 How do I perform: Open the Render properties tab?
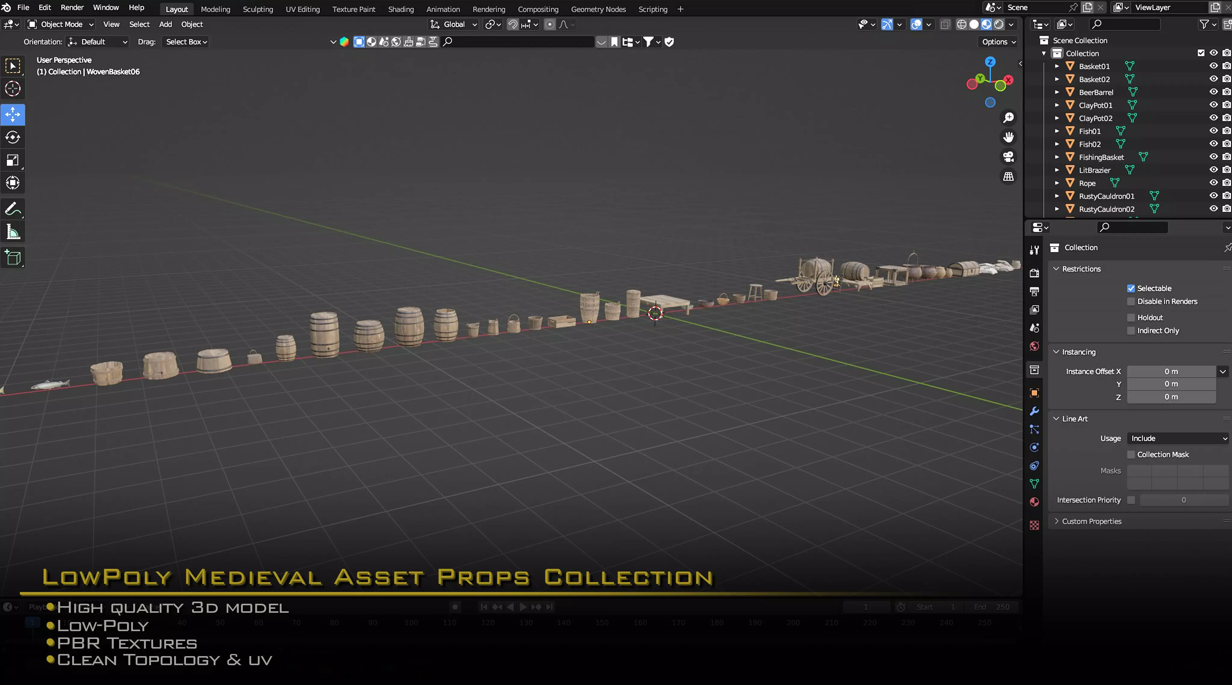1034,273
